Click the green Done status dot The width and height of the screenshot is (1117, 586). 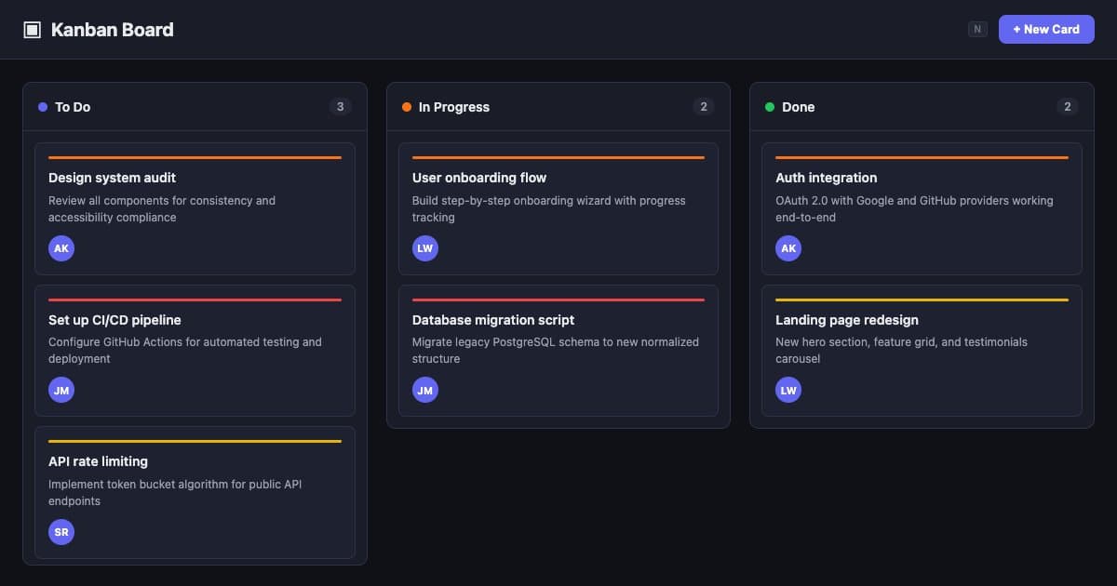pyautogui.click(x=770, y=107)
